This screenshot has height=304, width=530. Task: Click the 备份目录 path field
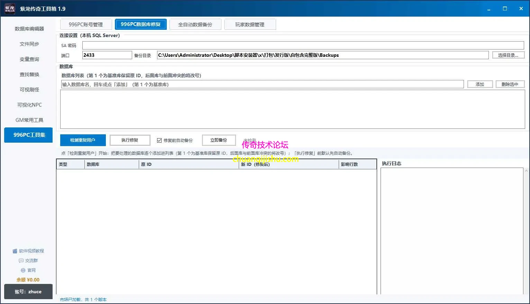[x=323, y=55]
